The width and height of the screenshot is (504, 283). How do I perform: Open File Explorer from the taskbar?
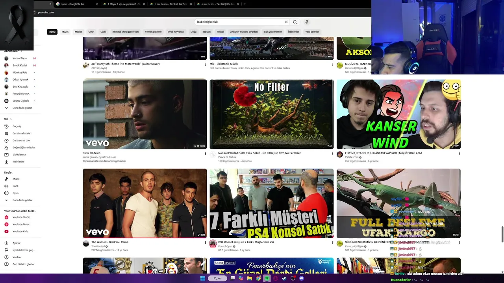click(x=250, y=278)
